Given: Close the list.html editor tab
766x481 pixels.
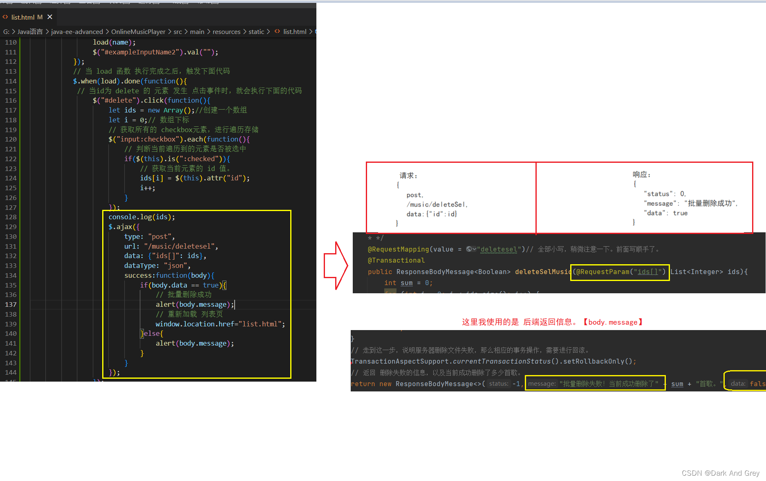Looking at the screenshot, I should tap(50, 17).
